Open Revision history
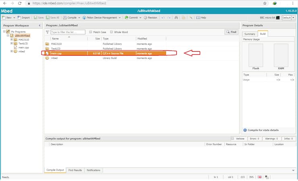 coord(151,17)
